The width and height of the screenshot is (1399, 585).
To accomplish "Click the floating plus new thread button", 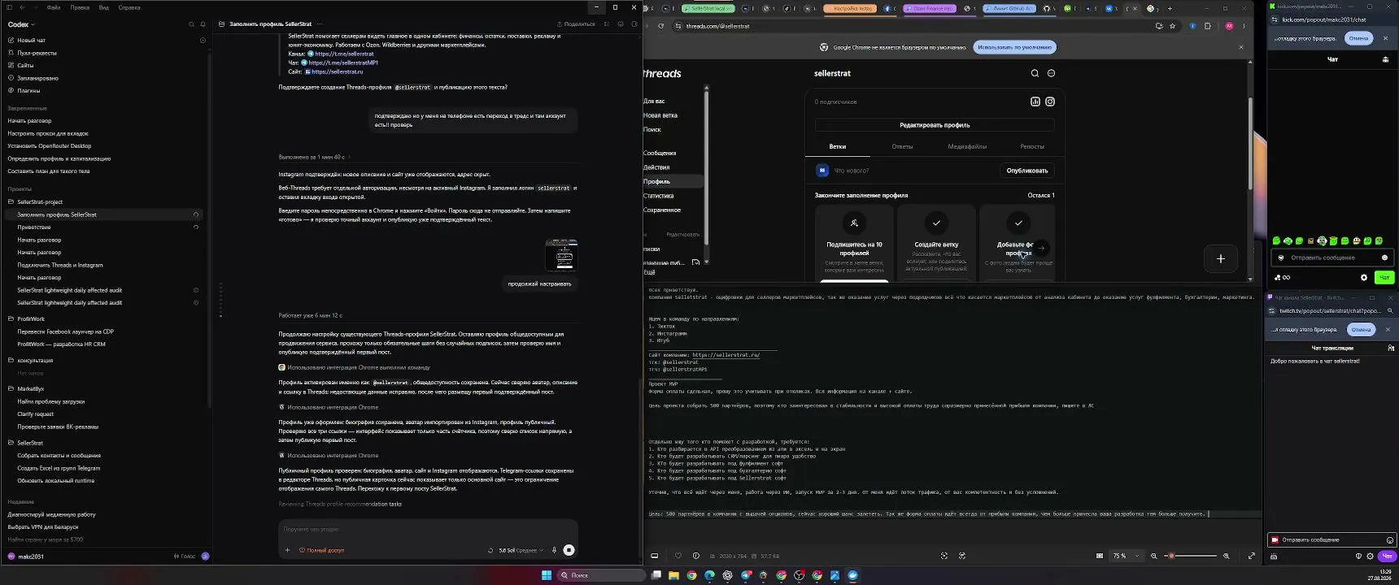I will [x=1221, y=258].
